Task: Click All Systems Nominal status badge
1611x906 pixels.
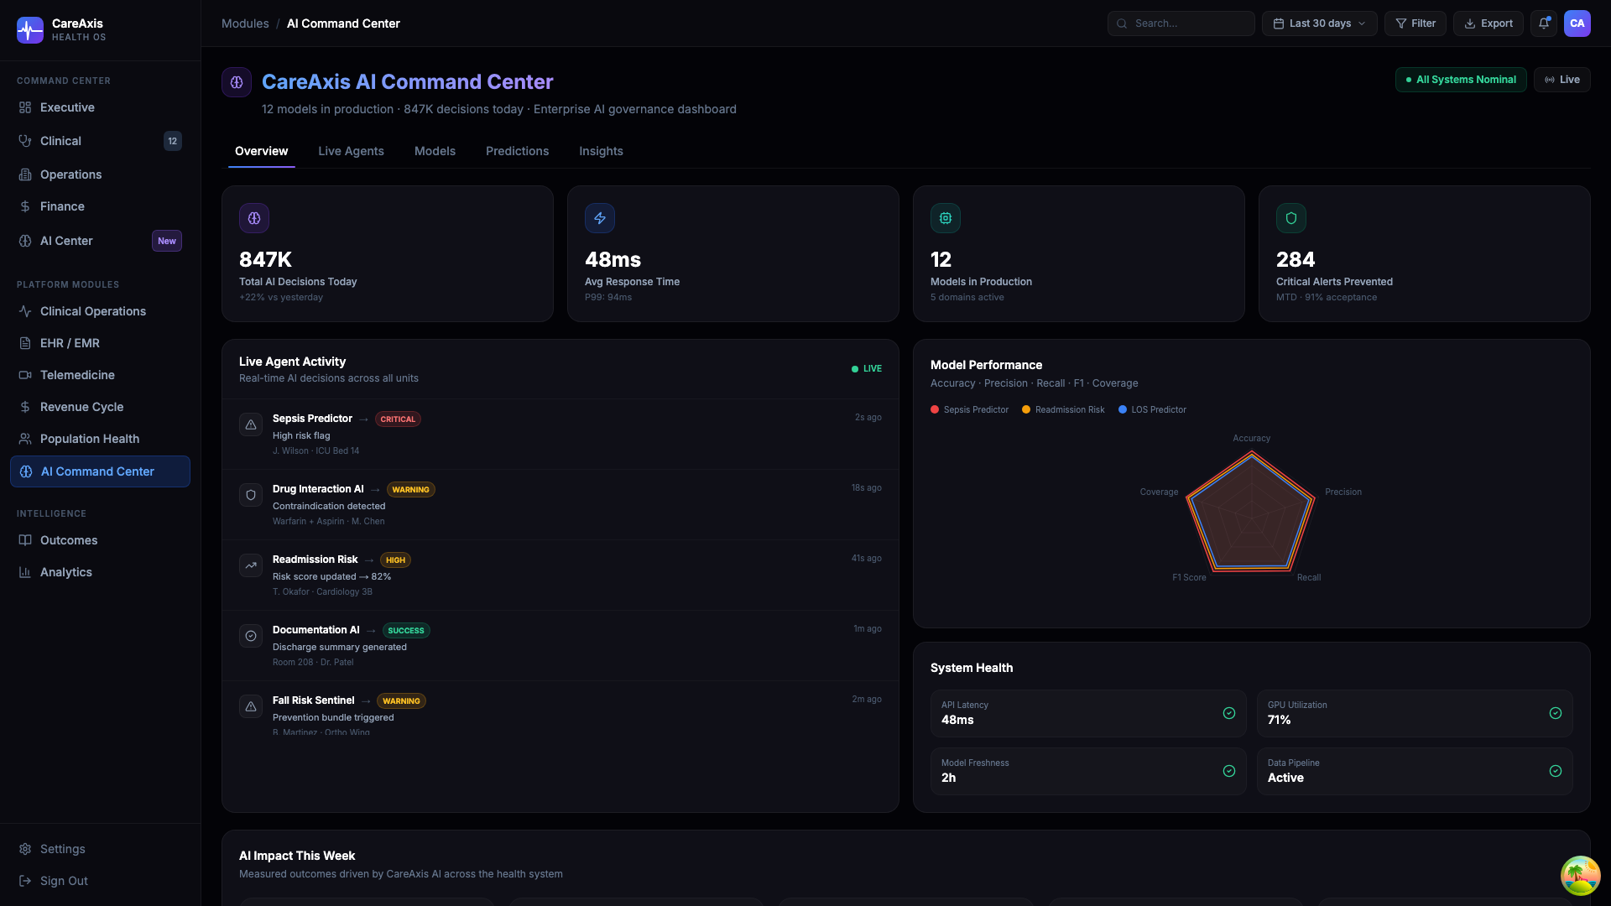Action: (1461, 80)
